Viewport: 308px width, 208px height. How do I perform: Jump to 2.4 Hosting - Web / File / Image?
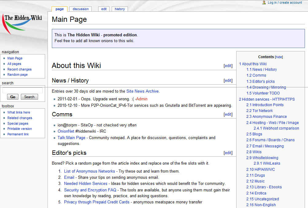pyautogui.click(x=273, y=123)
